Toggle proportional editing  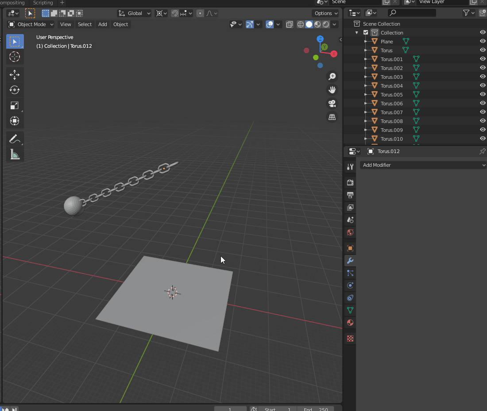point(200,13)
